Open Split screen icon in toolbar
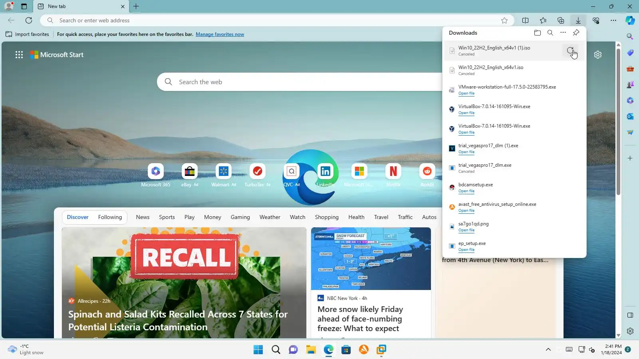Viewport: 639px width, 359px height. tap(526, 20)
